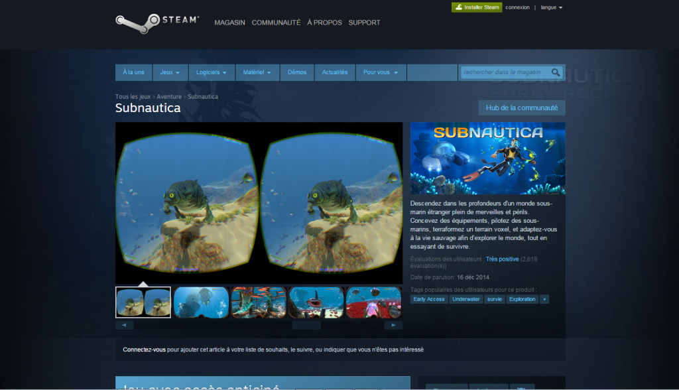Viewport: 679px width, 390px height.
Task: Click the Early Access tag
Action: [429, 299]
